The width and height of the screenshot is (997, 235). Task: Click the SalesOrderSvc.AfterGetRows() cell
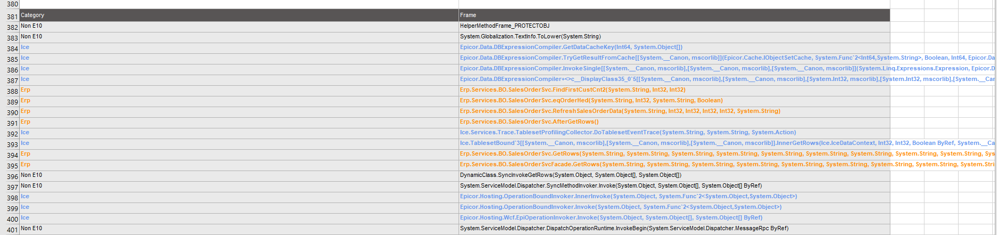click(674, 122)
